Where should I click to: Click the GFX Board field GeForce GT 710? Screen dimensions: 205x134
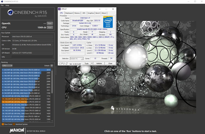[32, 53]
